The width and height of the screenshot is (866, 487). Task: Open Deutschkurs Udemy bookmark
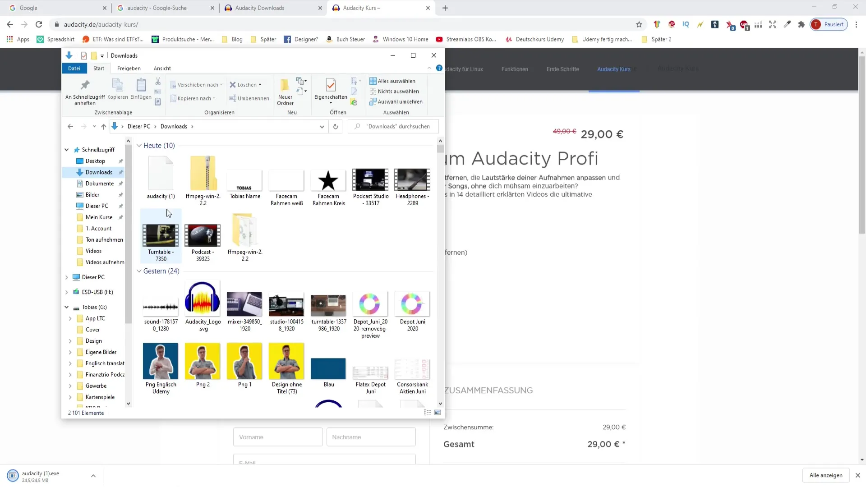pos(535,39)
